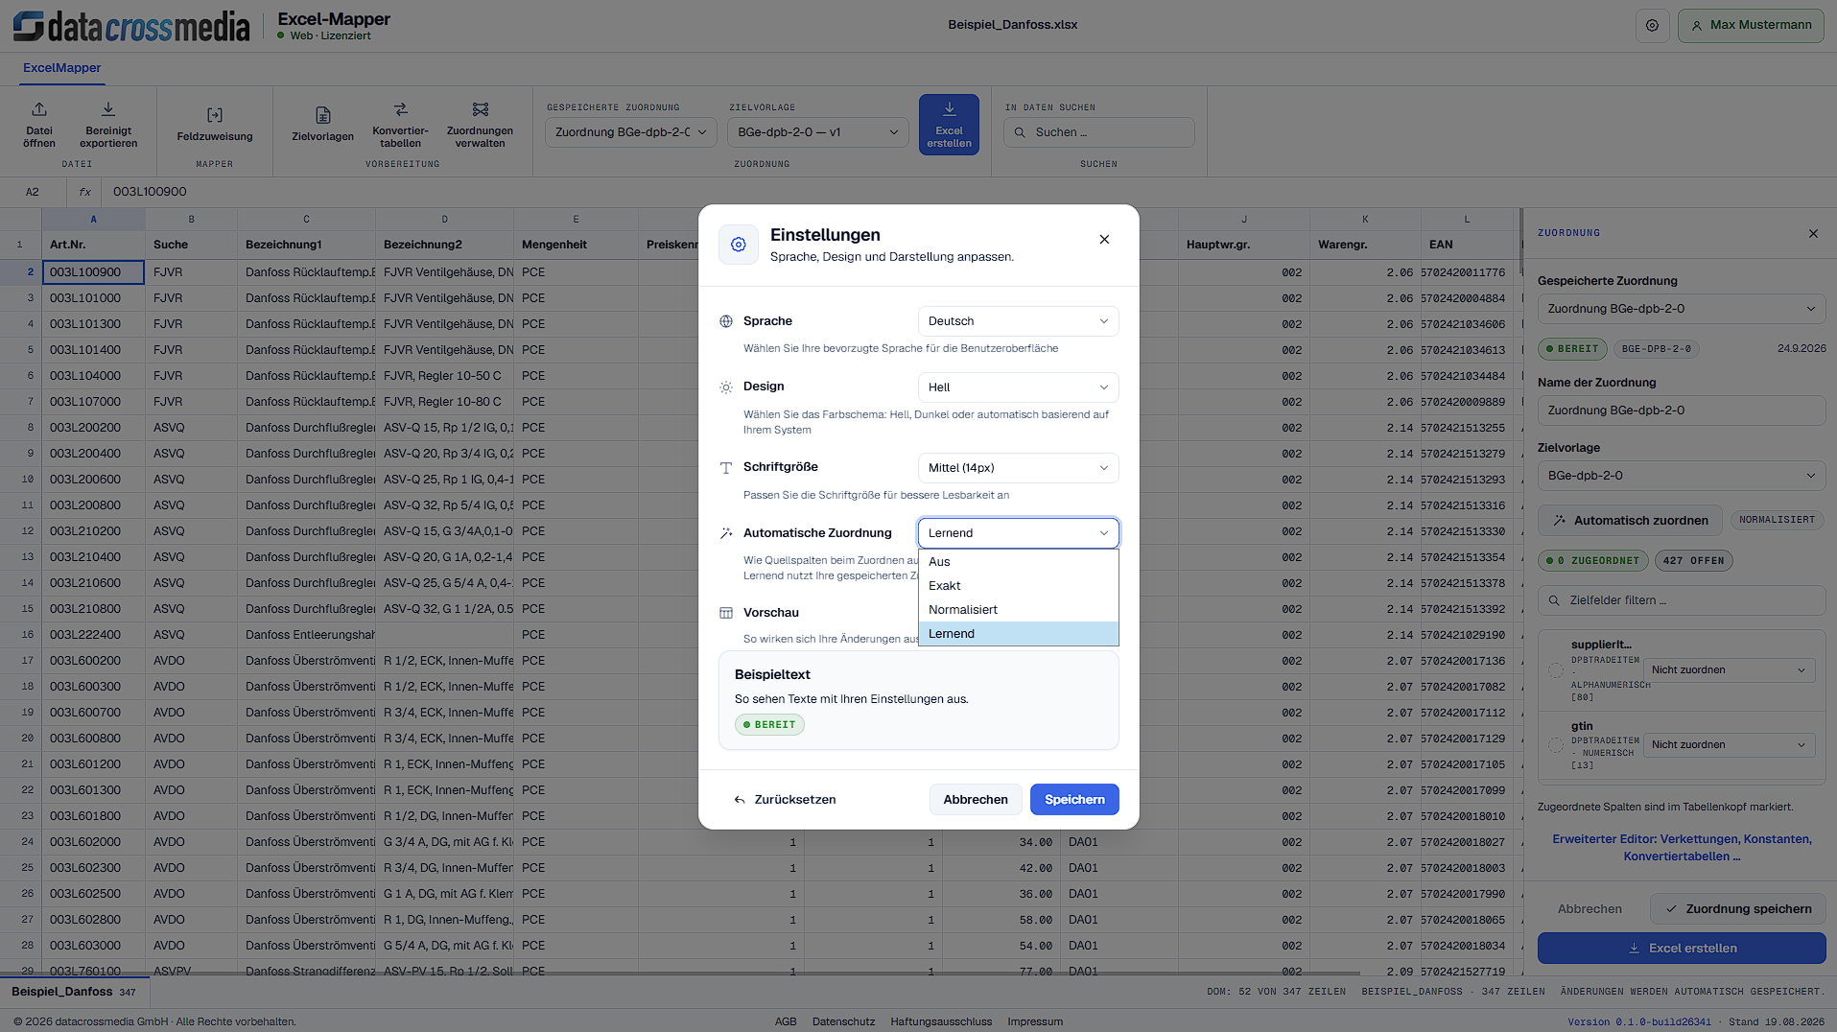Open the Design dropdown showing Hell
The image size is (1837, 1032).
[1018, 387]
